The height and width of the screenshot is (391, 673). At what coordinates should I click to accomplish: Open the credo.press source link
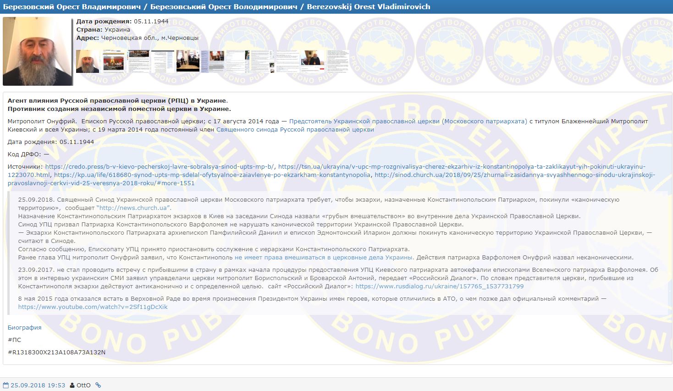click(x=160, y=167)
